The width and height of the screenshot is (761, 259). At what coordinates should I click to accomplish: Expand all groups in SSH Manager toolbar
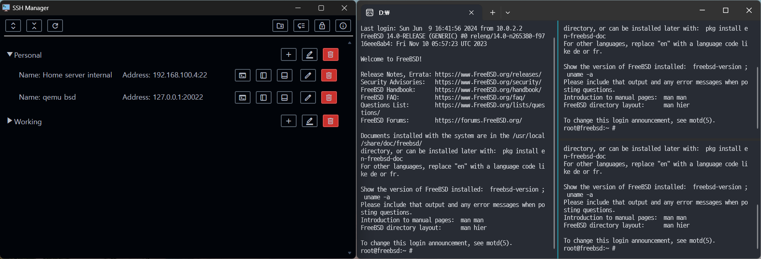[x=13, y=26]
